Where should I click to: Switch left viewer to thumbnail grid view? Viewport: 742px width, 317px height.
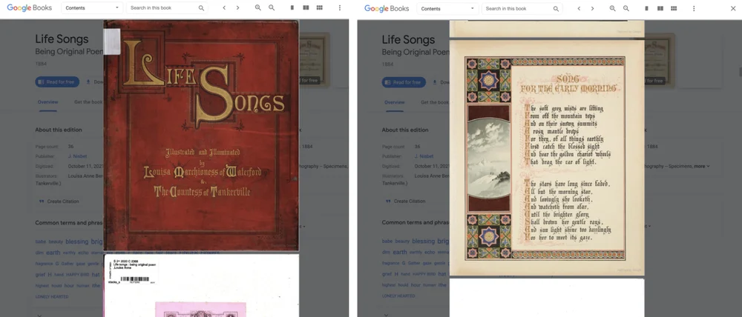coord(319,8)
